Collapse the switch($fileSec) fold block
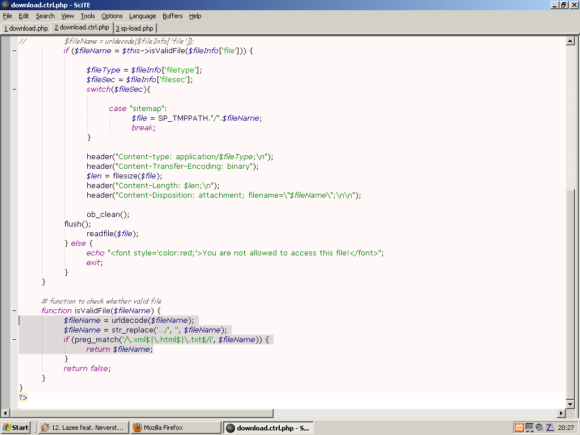Viewport: 580px width, 435px height. [x=14, y=89]
